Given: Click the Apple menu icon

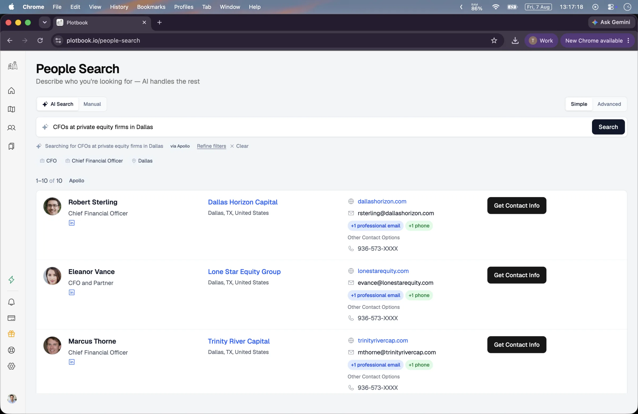Looking at the screenshot, I should pos(11,7).
